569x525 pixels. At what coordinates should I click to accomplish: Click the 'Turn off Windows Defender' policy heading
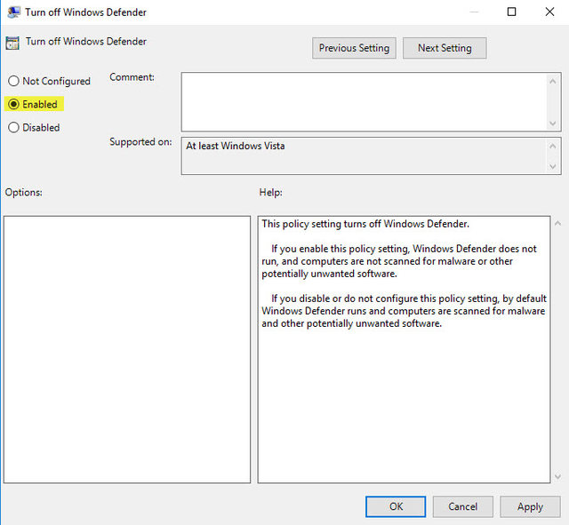click(x=86, y=42)
